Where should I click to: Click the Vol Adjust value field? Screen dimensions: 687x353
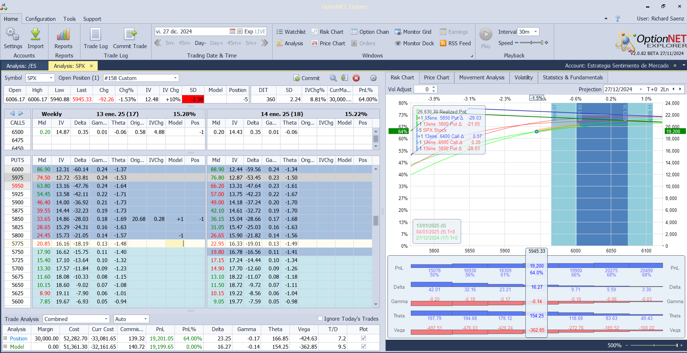[x=423, y=89]
